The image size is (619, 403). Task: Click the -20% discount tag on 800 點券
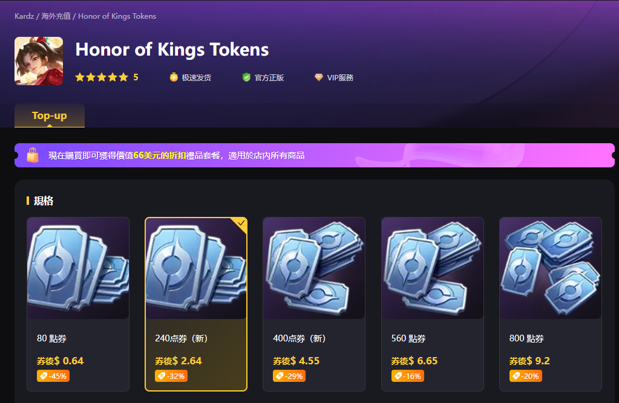[525, 376]
